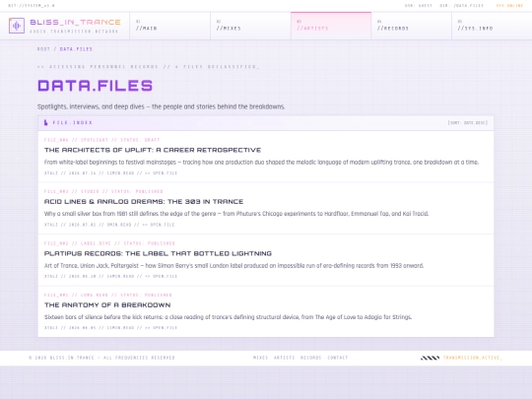Image resolution: width=532 pixels, height=399 pixels.
Task: Open 'Acid Lines & Analog Dreams' article title
Action: pyautogui.click(x=144, y=202)
